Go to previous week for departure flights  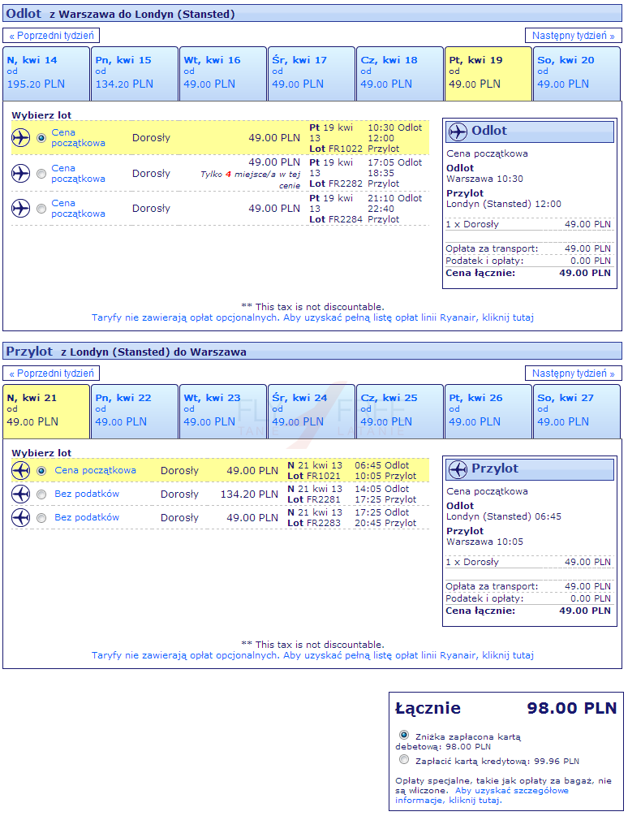(x=51, y=36)
